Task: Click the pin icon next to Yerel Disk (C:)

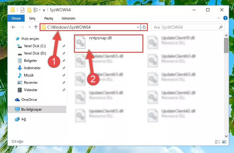Action: (64, 46)
